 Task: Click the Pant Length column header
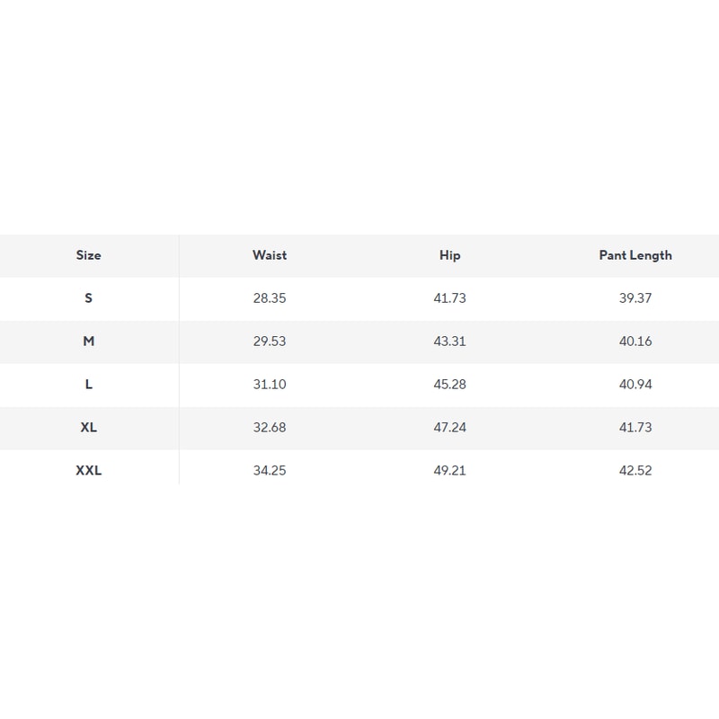point(635,255)
